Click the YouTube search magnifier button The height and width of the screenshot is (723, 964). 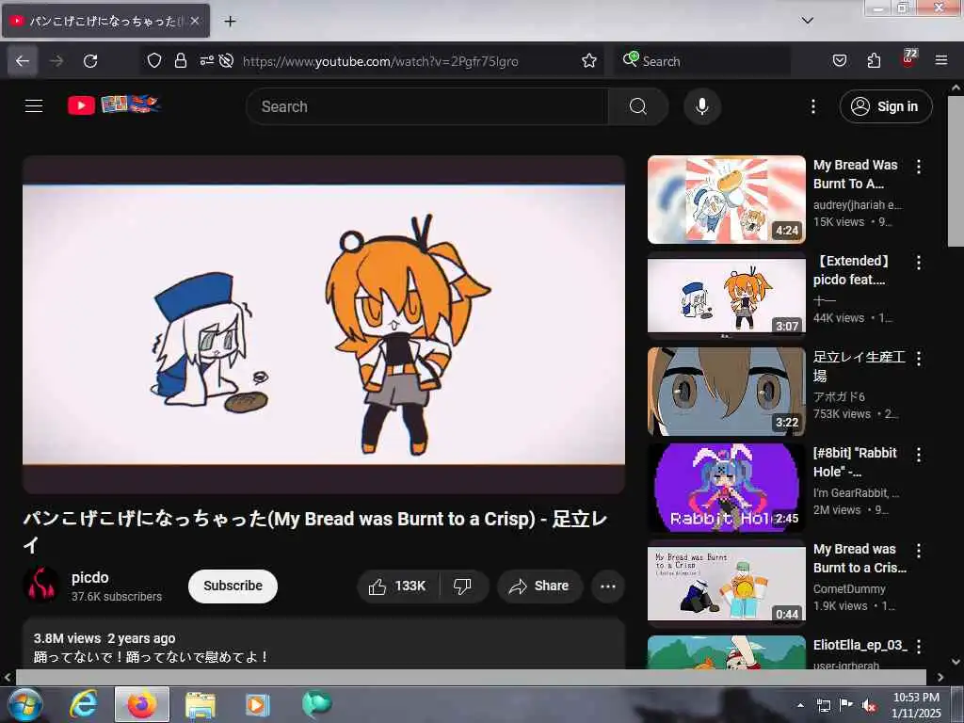pyautogui.click(x=637, y=106)
